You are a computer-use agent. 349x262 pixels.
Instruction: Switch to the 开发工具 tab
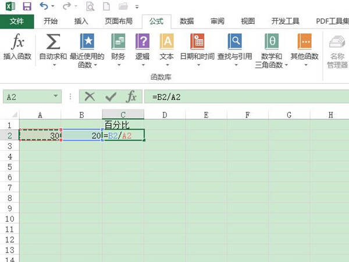[285, 22]
